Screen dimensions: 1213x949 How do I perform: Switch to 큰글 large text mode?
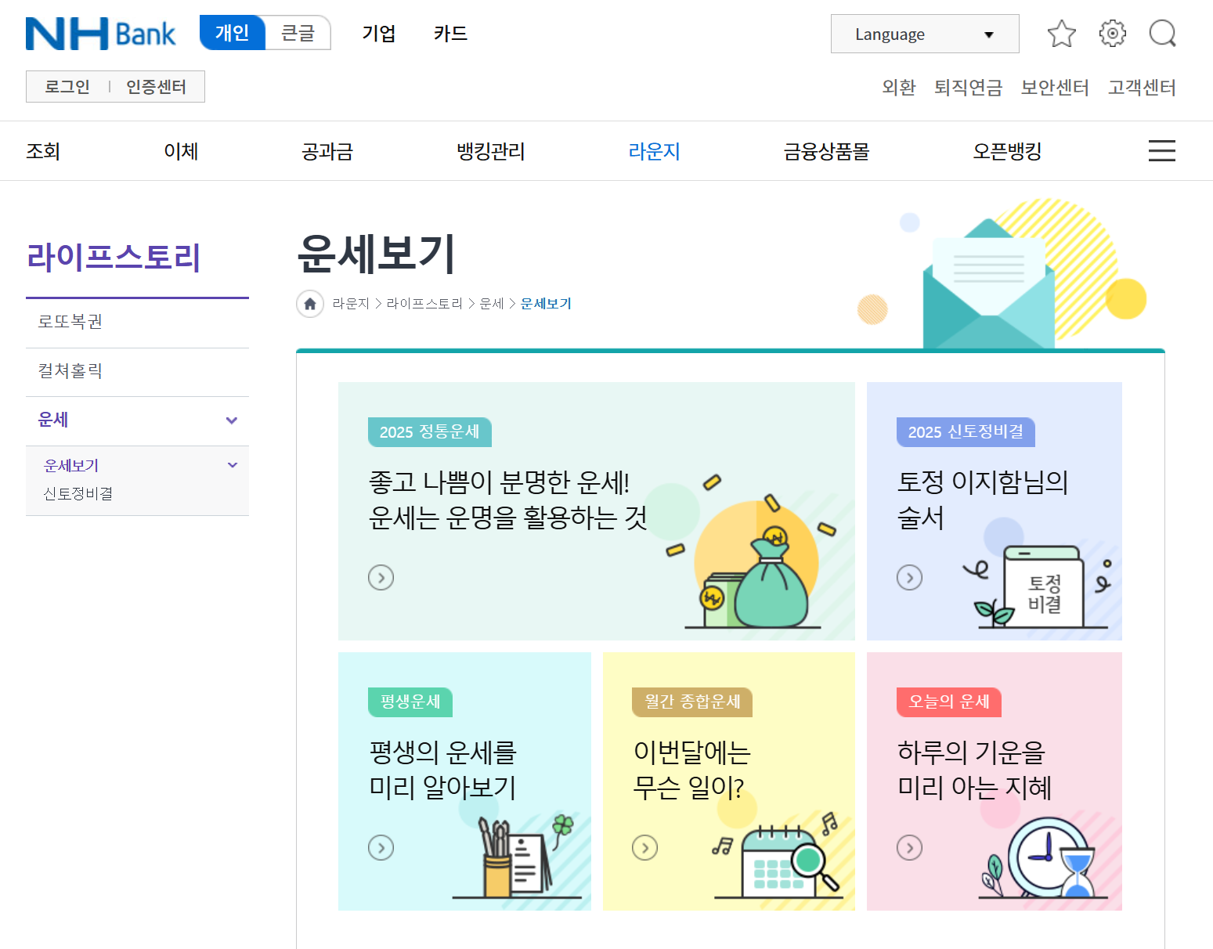point(298,33)
